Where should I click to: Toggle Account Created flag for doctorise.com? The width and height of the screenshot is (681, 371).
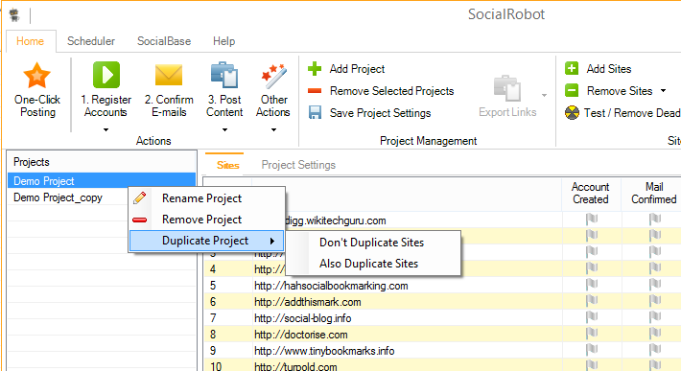click(x=591, y=334)
